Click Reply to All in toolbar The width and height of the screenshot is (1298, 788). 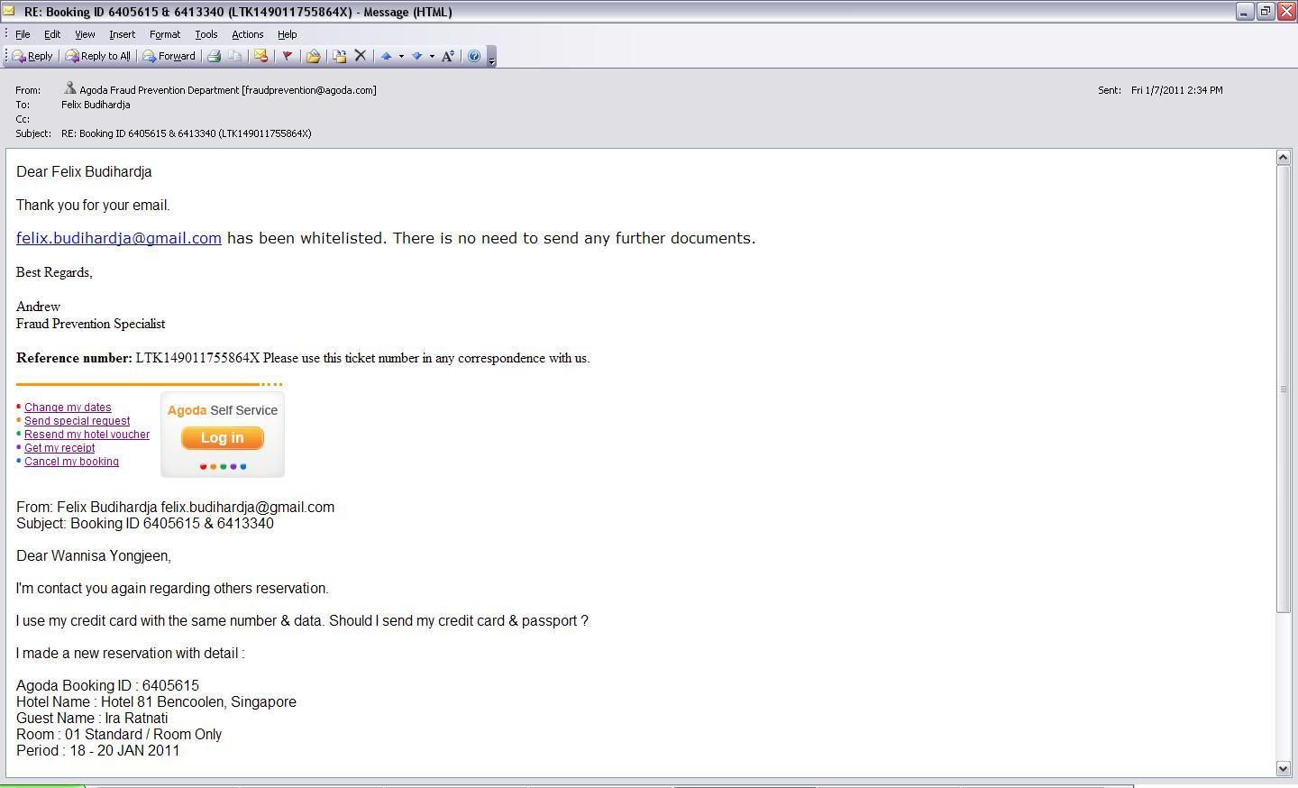tap(97, 56)
